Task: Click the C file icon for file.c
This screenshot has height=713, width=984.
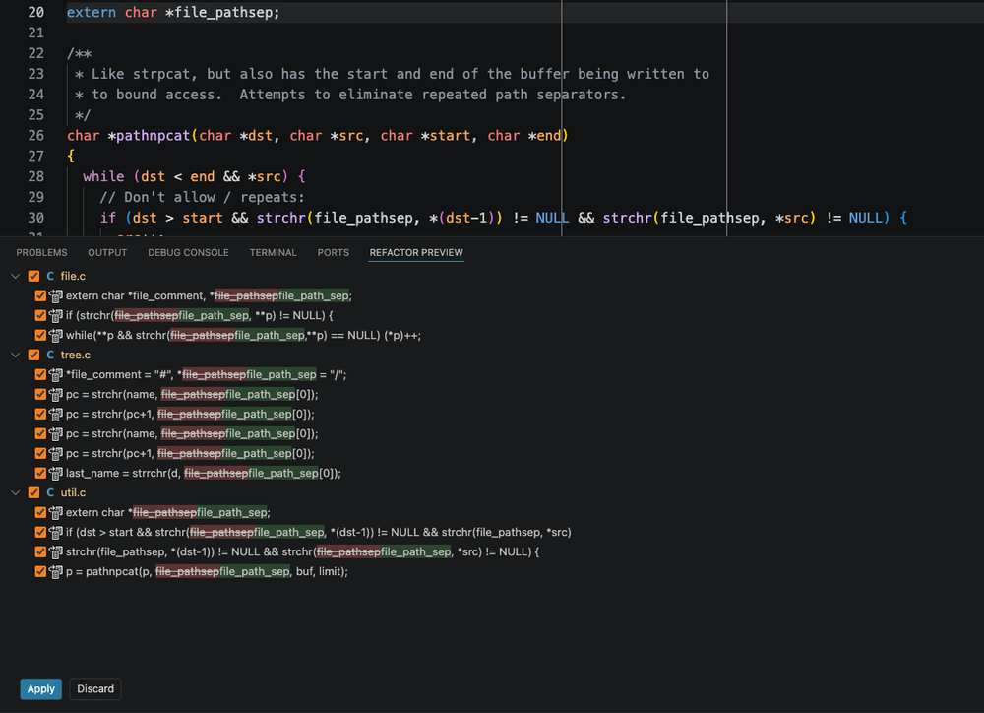Action: coord(50,276)
